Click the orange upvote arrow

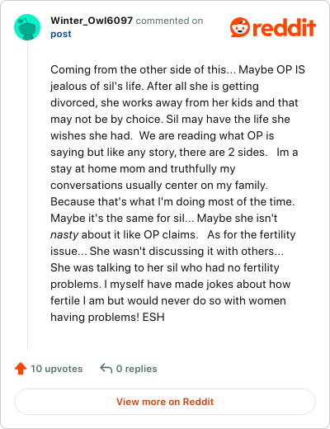(21, 369)
